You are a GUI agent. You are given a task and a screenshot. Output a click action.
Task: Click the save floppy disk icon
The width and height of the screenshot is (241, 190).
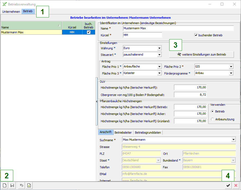click(12, 186)
